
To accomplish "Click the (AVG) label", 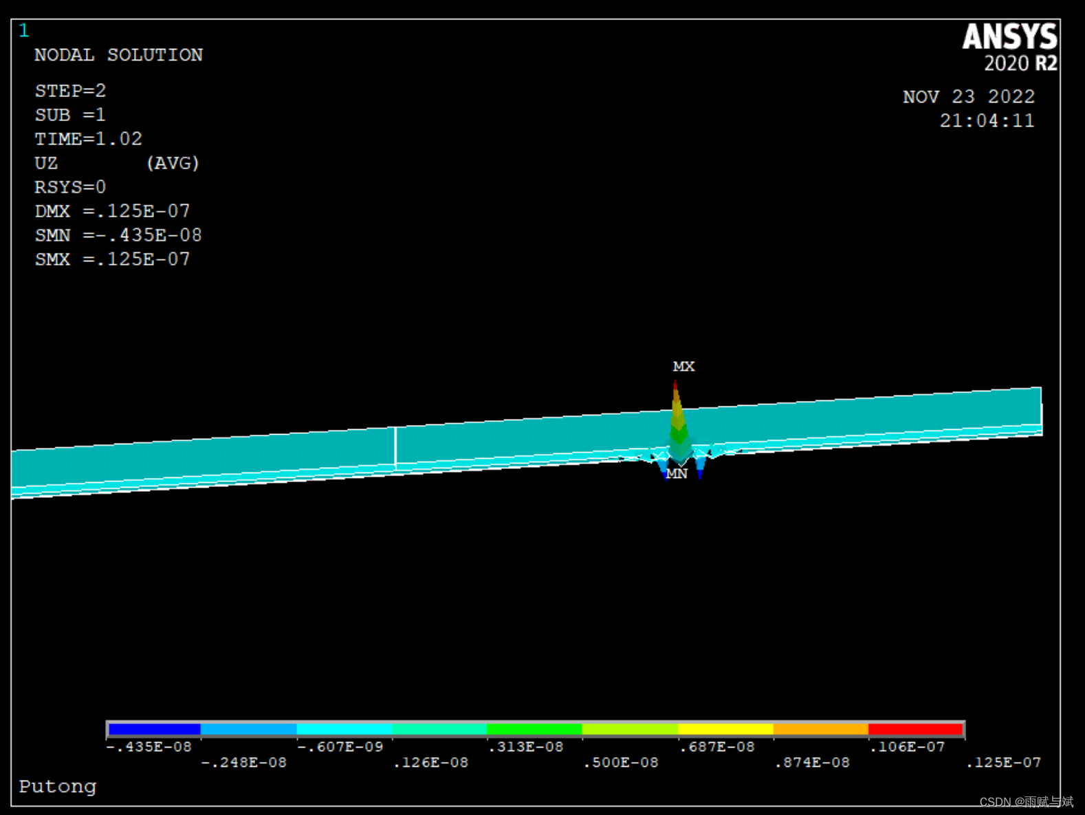I will 173,163.
